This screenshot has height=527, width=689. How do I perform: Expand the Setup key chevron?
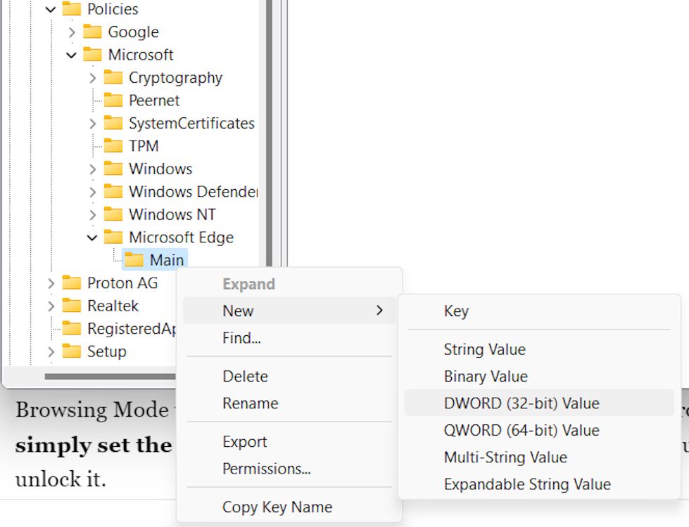[x=51, y=352]
